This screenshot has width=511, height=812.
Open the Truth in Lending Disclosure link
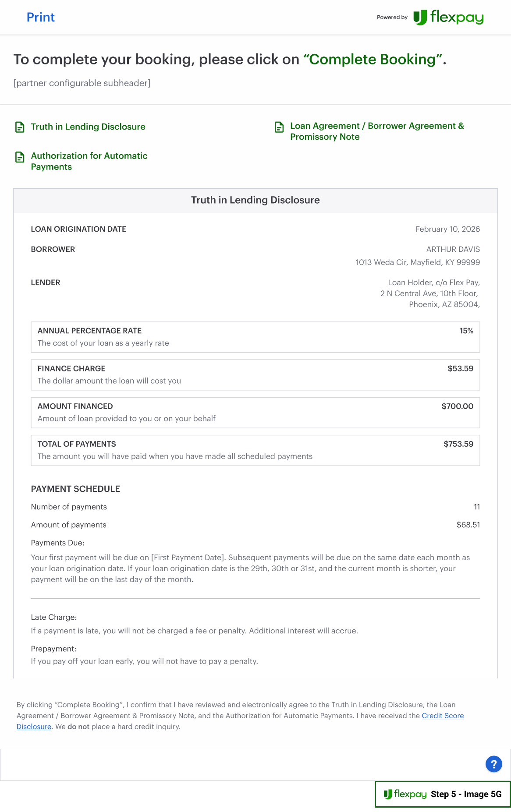pyautogui.click(x=88, y=127)
